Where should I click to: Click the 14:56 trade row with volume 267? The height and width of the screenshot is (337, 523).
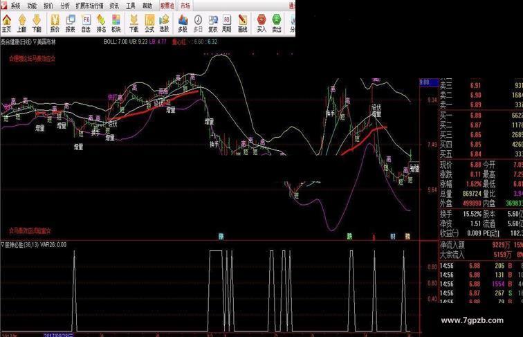pyautogui.click(x=481, y=293)
